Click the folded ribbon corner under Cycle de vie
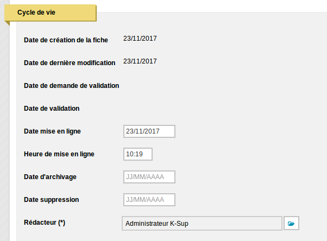The width and height of the screenshot is (327, 241). point(8,23)
